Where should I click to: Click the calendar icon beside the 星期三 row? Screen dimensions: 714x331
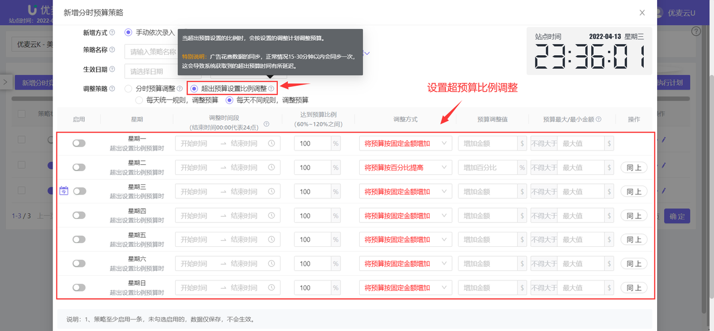[64, 189]
